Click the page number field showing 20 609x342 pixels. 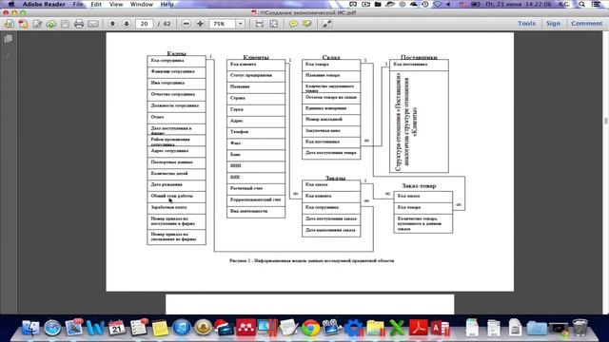pyautogui.click(x=144, y=24)
